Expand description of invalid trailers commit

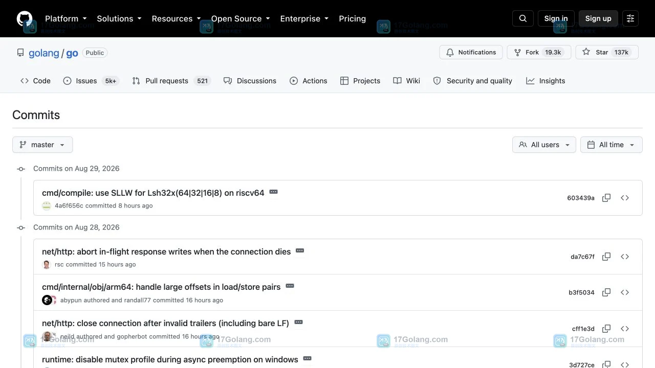coord(298,323)
